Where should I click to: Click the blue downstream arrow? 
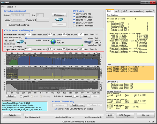(53, 38)
